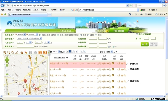Open the sort-by dropdown showing 總價

pyautogui.click(x=109, y=52)
